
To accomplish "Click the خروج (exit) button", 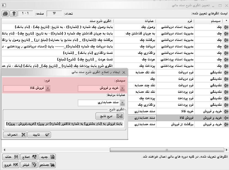I will click(11, 165).
